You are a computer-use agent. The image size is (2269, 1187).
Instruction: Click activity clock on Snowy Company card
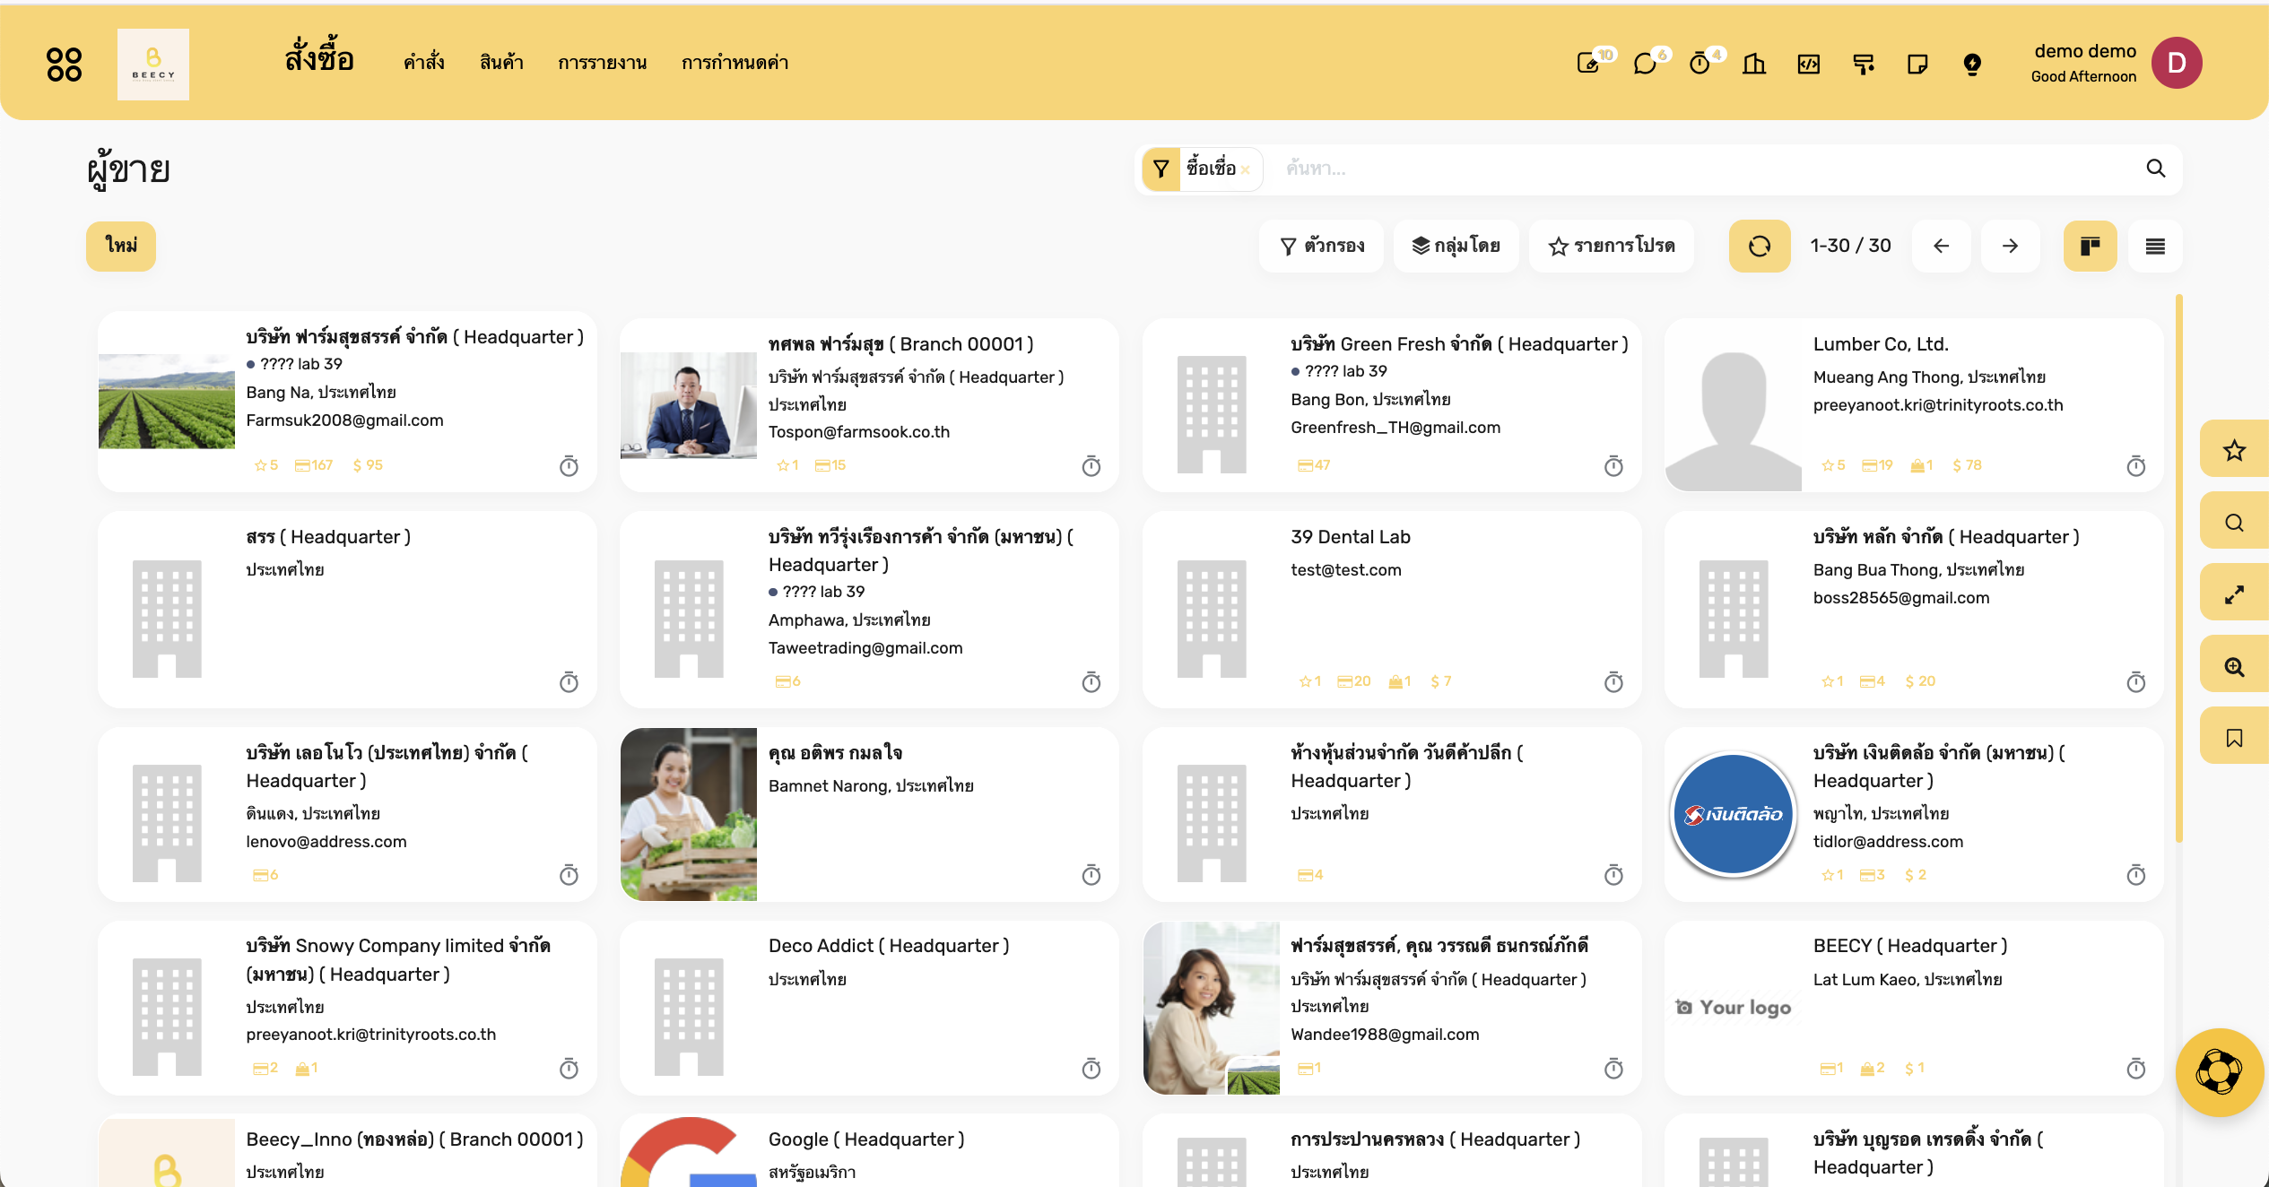(569, 1069)
